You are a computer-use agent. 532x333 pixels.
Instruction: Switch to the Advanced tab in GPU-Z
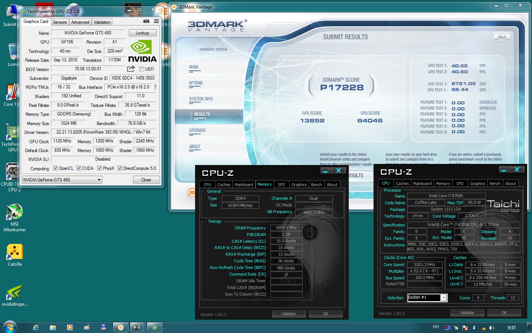[80, 22]
